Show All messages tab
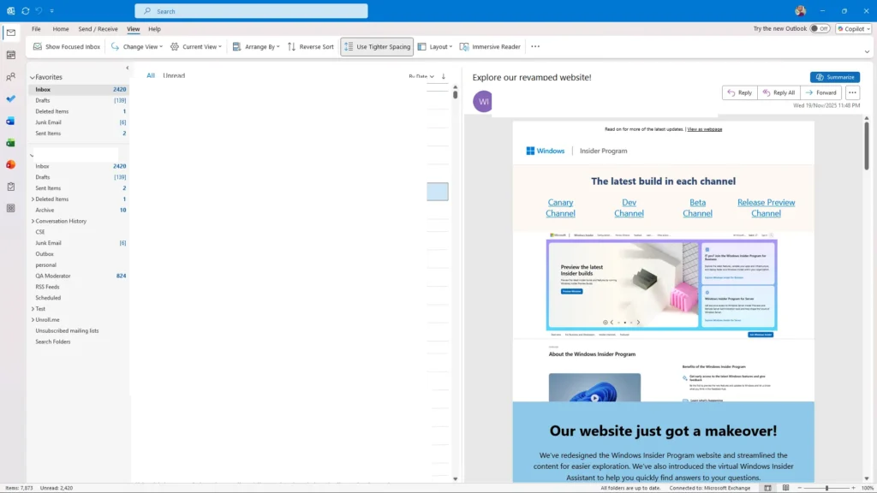 tap(151, 75)
